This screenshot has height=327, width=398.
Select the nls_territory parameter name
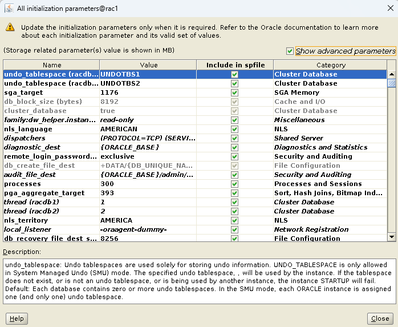[x=51, y=221]
